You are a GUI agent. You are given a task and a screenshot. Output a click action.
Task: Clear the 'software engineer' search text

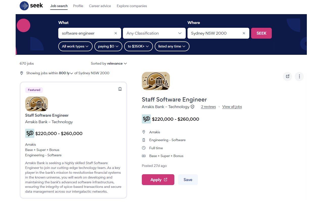click(116, 33)
